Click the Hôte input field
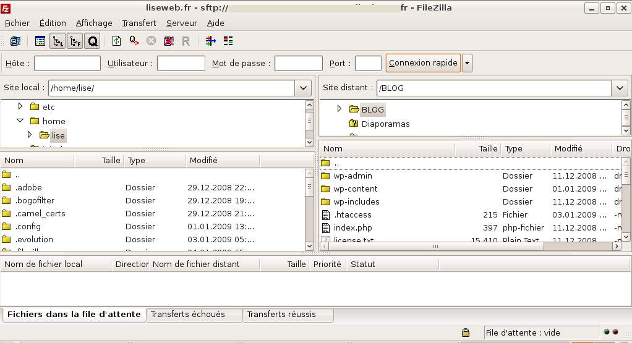This screenshot has width=632, height=343. click(67, 63)
